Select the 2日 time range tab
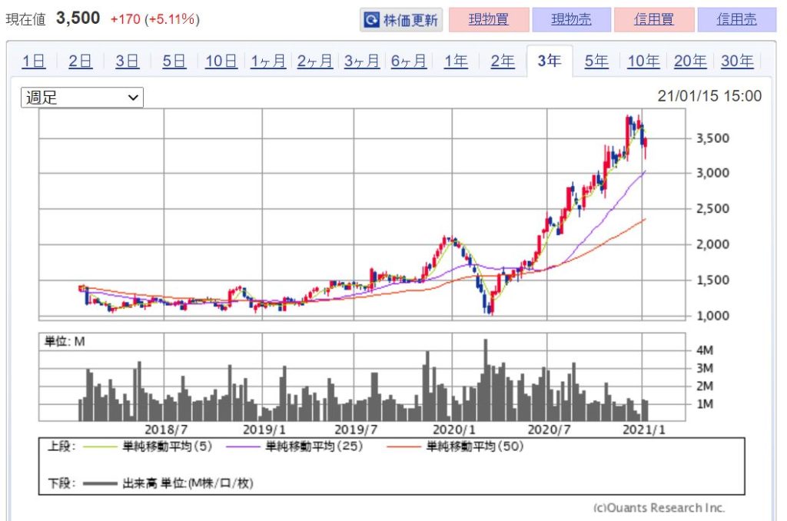The height and width of the screenshot is (521, 787). click(80, 61)
